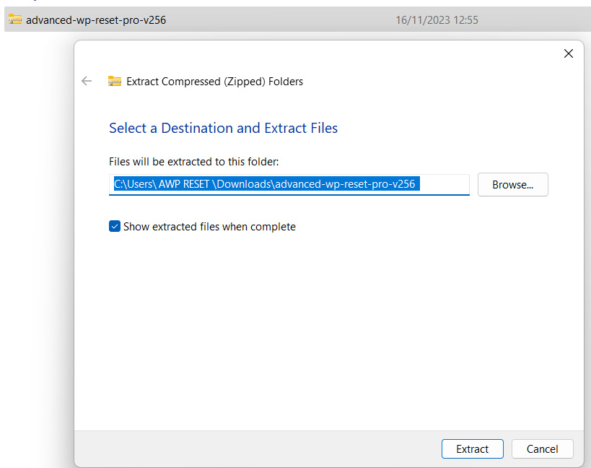Click the zip icon beside advanced-wp-reset-pro-v256 file
The height and width of the screenshot is (468, 591).
[15, 19]
